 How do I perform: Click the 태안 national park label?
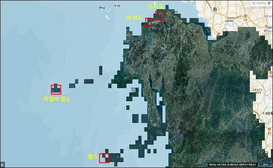[x=133, y=90]
